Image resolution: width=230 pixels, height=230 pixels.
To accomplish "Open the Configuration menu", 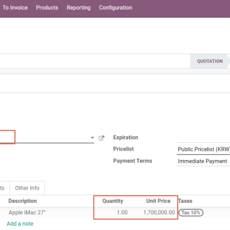I will tap(115, 8).
